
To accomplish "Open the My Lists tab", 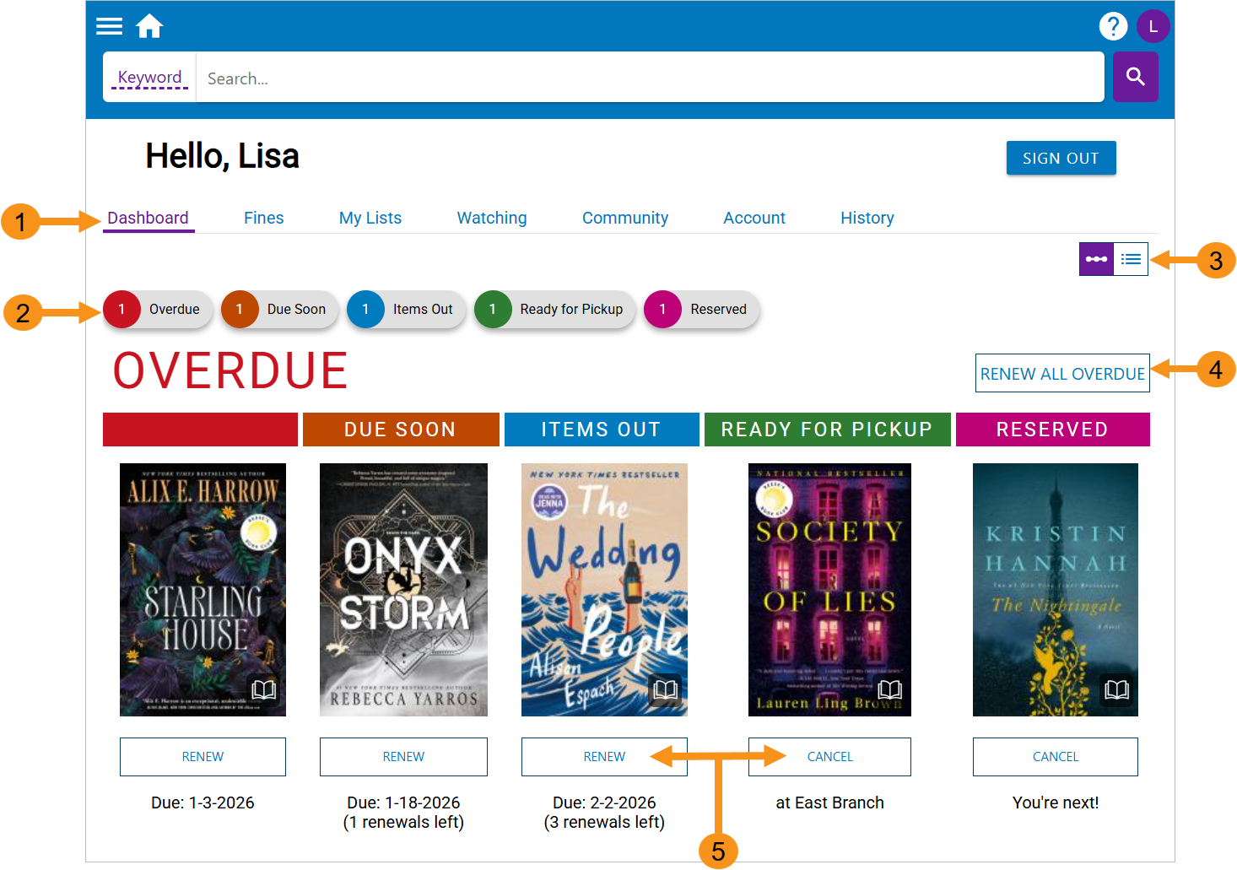I will pos(370,218).
